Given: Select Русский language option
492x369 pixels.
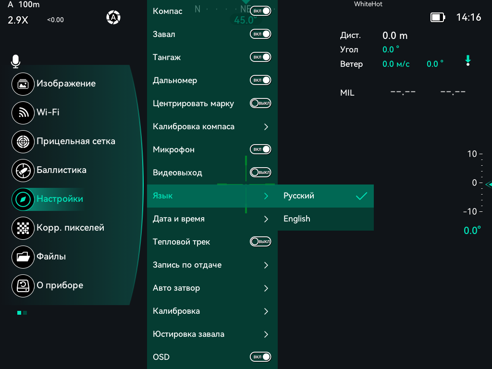Looking at the screenshot, I should tap(326, 196).
